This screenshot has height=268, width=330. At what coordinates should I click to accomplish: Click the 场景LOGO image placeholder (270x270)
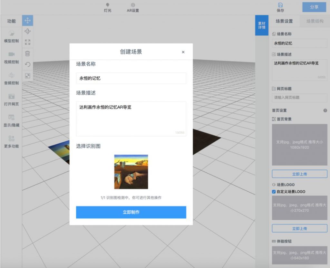[x=299, y=208]
